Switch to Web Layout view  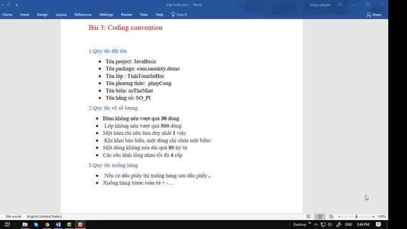coord(331,216)
